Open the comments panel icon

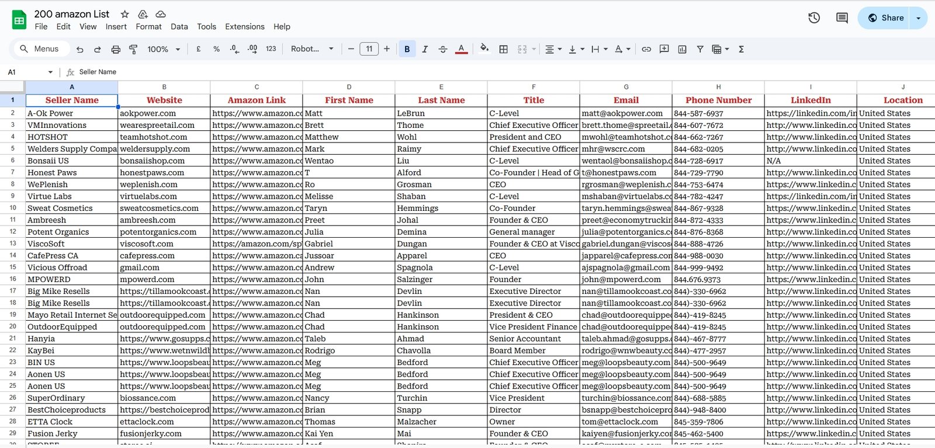[842, 18]
